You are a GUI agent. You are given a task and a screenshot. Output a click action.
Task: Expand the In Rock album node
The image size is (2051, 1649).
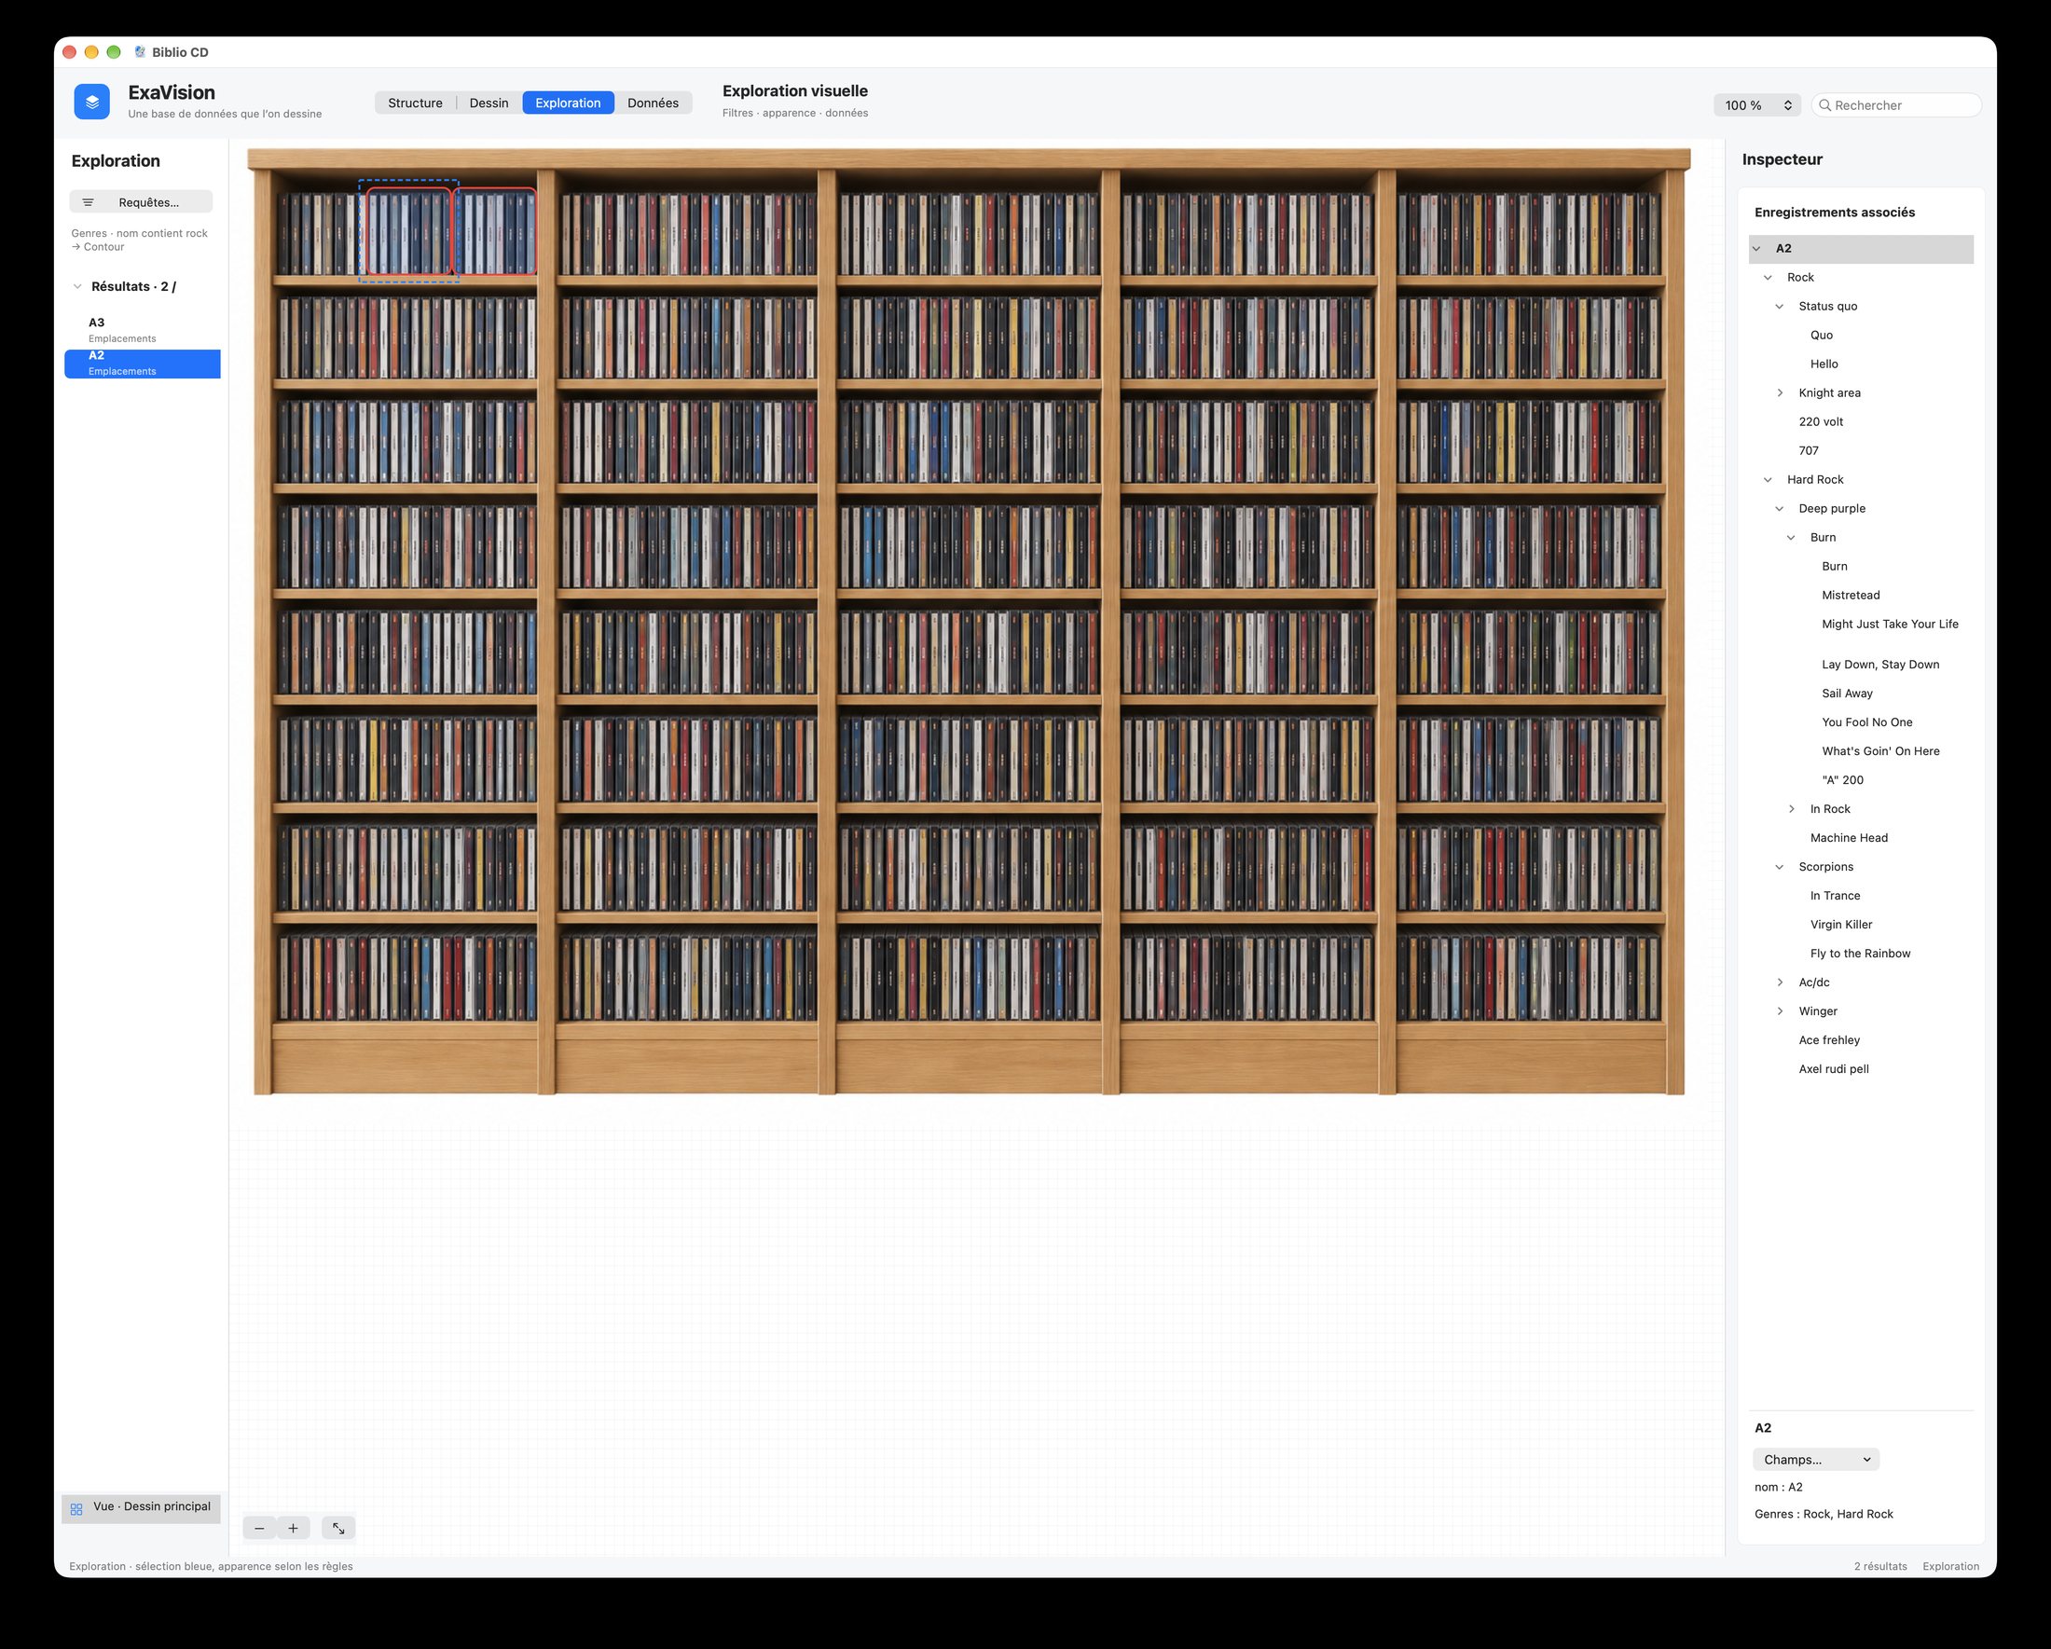click(1791, 809)
